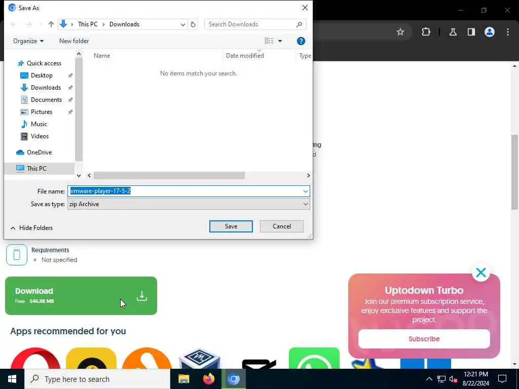Open the view options dropdown arrow
The width and height of the screenshot is (519, 389).
(x=280, y=41)
